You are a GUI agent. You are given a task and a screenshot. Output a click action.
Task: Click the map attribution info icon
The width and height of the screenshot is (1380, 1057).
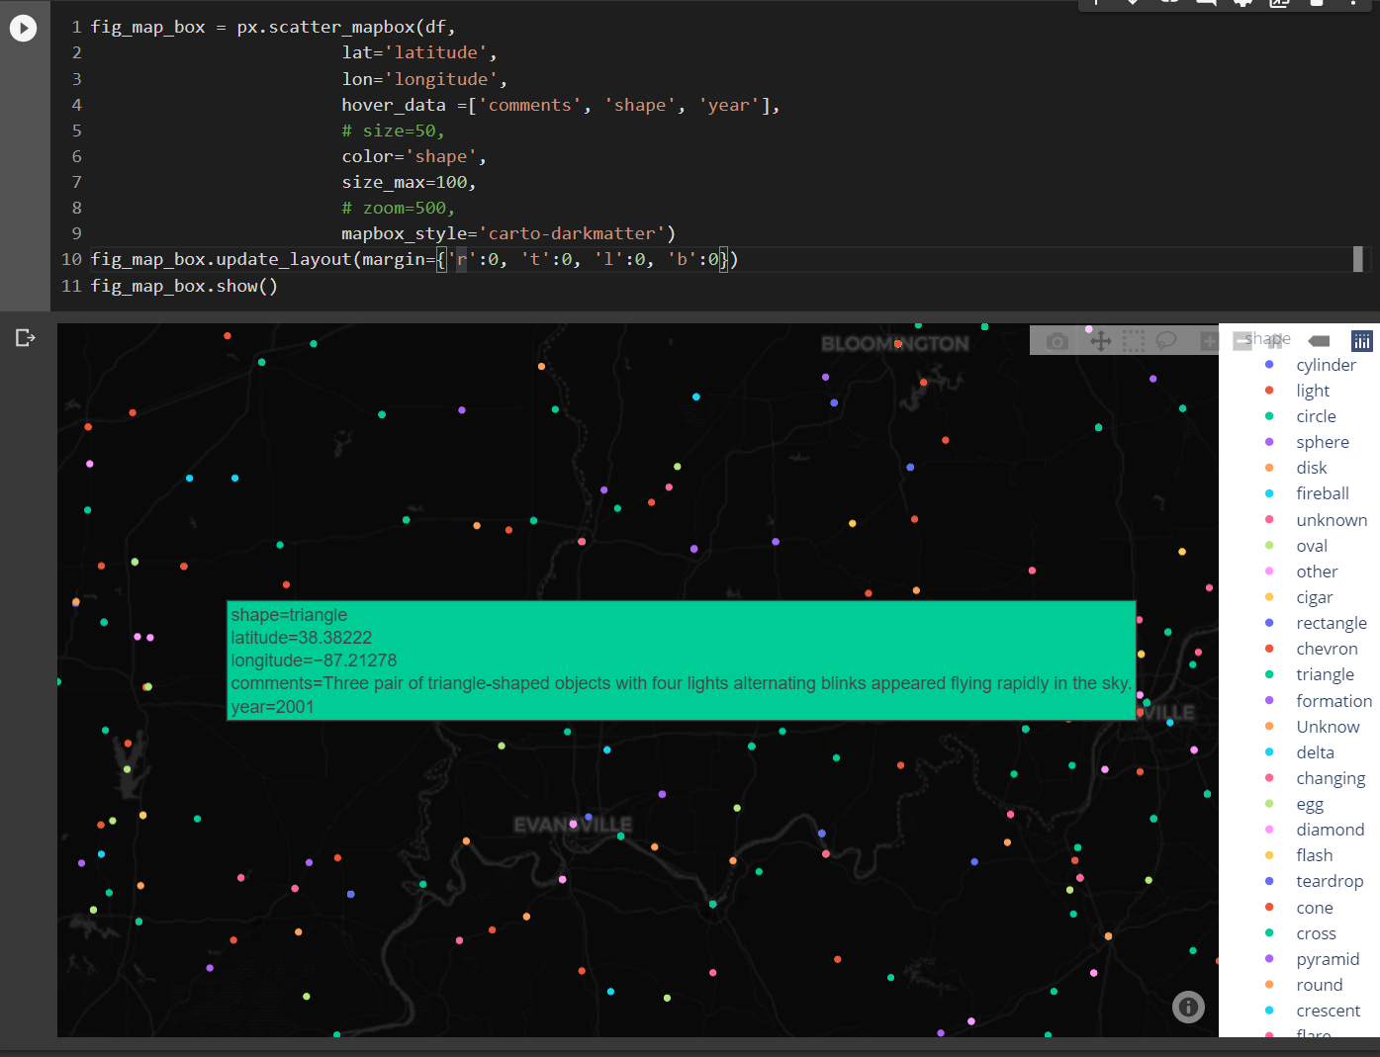point(1188,1007)
